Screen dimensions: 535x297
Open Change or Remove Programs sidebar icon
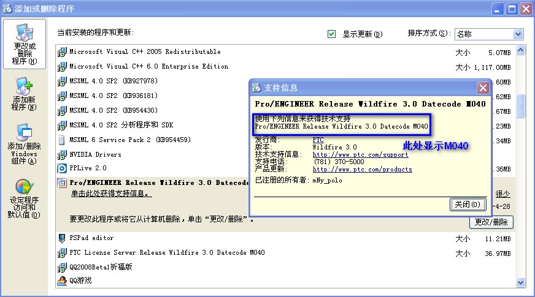24,44
